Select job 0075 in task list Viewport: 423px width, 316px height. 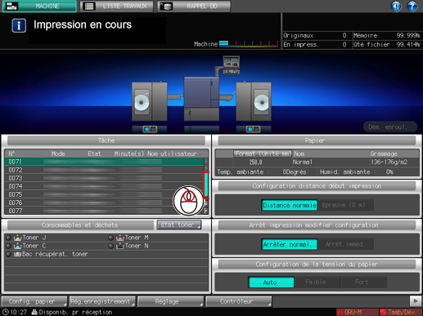pos(104,194)
